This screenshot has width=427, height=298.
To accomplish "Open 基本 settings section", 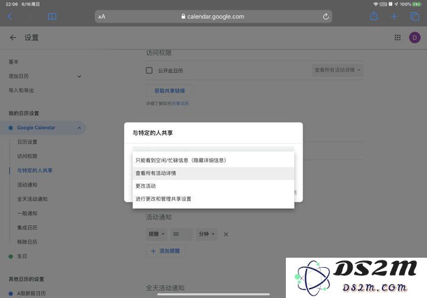I will click(14, 62).
